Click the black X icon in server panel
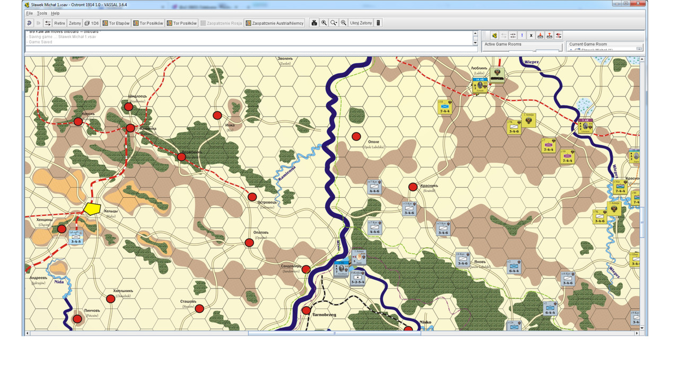The image size is (679, 376). [x=531, y=36]
